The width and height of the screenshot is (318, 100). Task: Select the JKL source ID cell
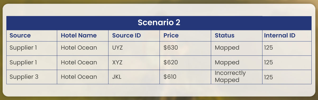134,77
